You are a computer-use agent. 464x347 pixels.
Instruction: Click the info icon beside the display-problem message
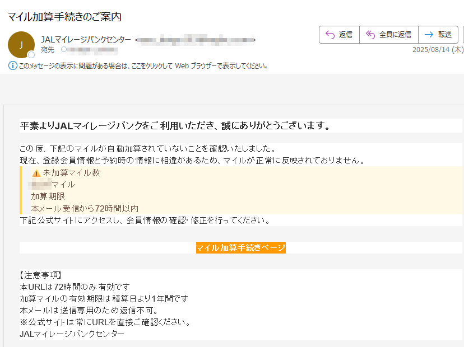click(12, 65)
